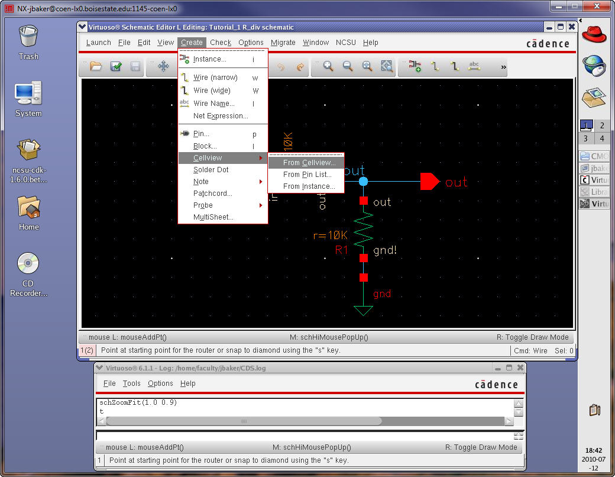The height and width of the screenshot is (477, 615).
Task: Show more toolbar items via chevron
Action: tap(504, 67)
